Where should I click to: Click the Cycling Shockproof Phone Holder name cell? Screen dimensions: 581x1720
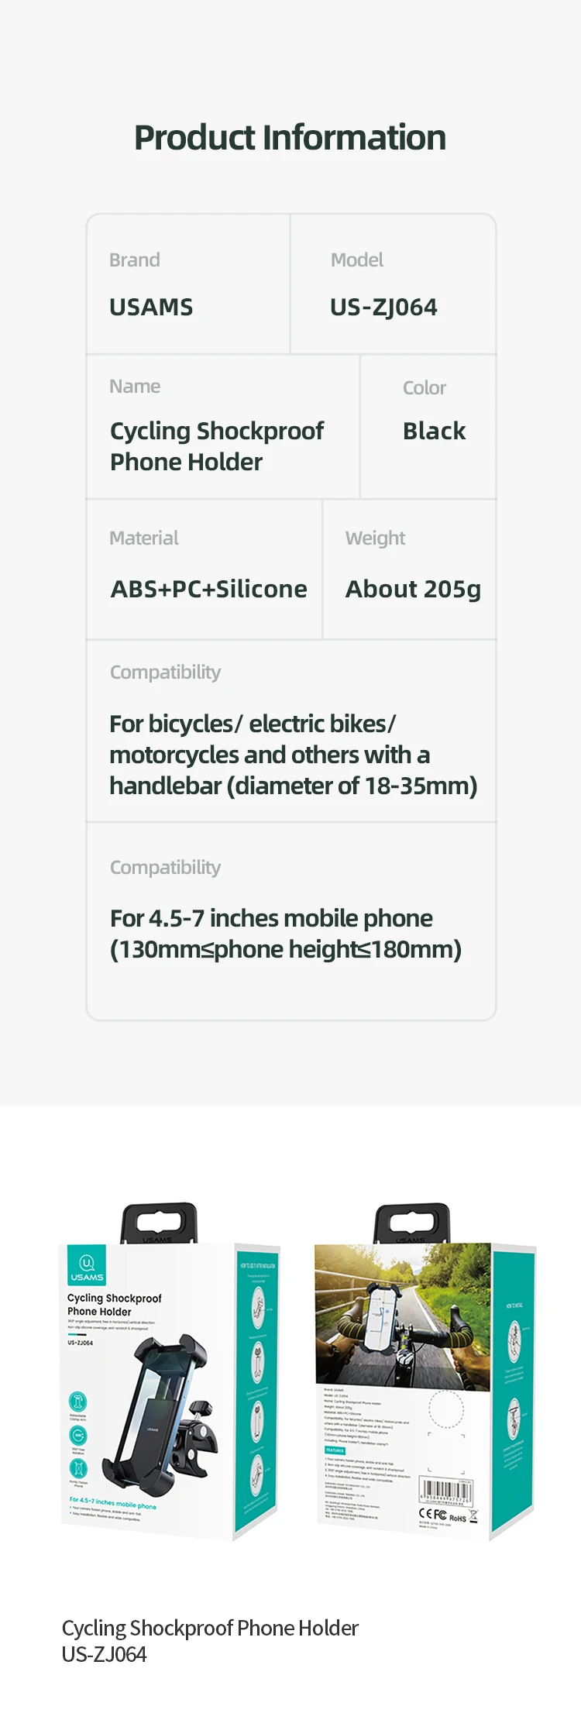(x=217, y=446)
